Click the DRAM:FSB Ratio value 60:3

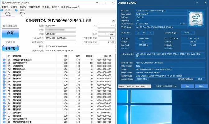click(x=200, y=79)
